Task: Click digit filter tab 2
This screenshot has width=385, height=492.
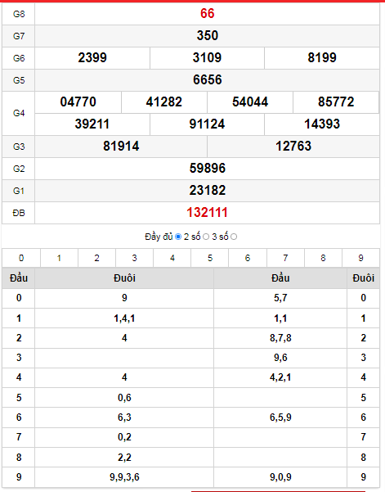Action: click(x=96, y=258)
